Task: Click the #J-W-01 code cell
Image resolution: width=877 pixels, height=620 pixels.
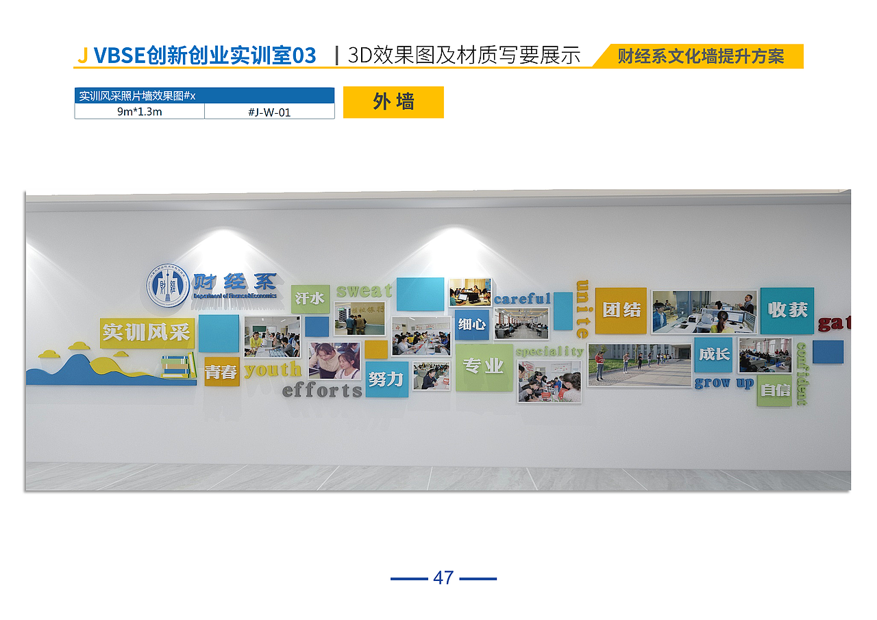Action: pos(269,111)
